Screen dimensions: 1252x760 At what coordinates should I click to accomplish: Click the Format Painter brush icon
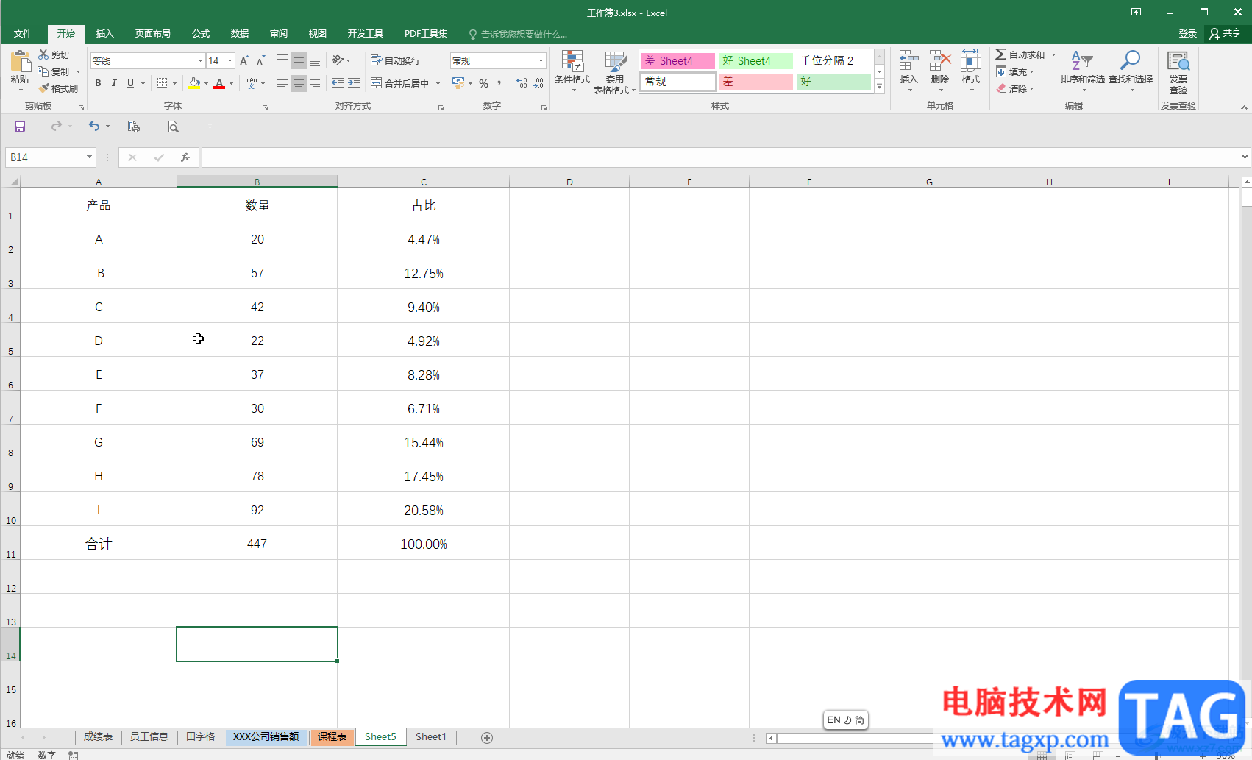[43, 88]
